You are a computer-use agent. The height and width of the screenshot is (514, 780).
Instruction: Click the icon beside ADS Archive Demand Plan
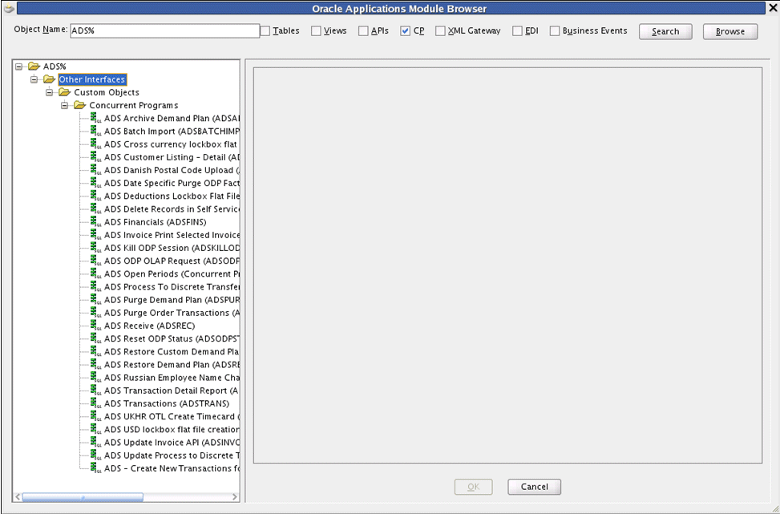click(96, 118)
